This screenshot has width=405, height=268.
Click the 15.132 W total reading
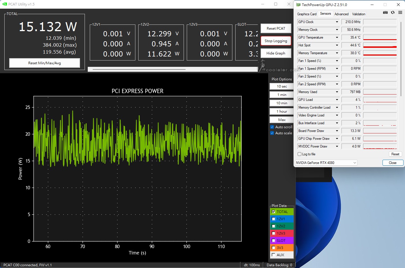point(48,27)
